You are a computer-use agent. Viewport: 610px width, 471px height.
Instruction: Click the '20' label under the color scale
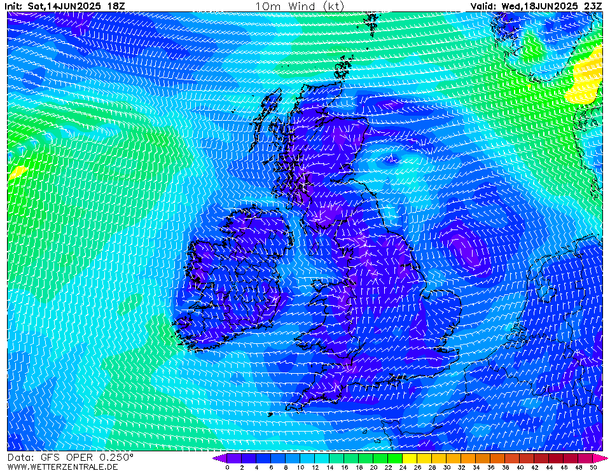click(x=373, y=467)
